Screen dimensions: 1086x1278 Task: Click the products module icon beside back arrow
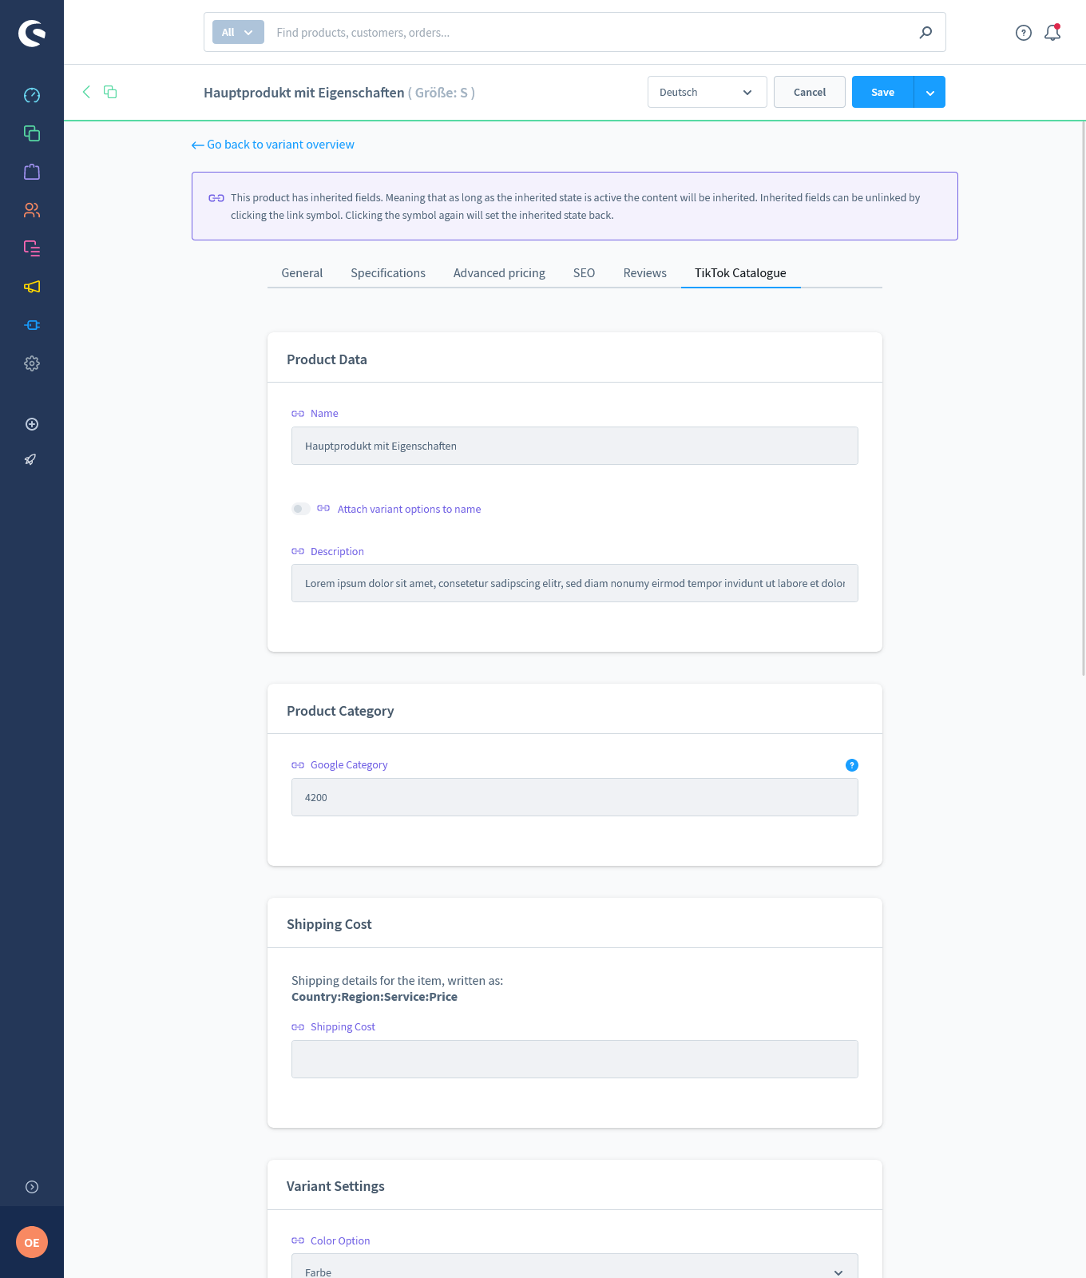[110, 92]
